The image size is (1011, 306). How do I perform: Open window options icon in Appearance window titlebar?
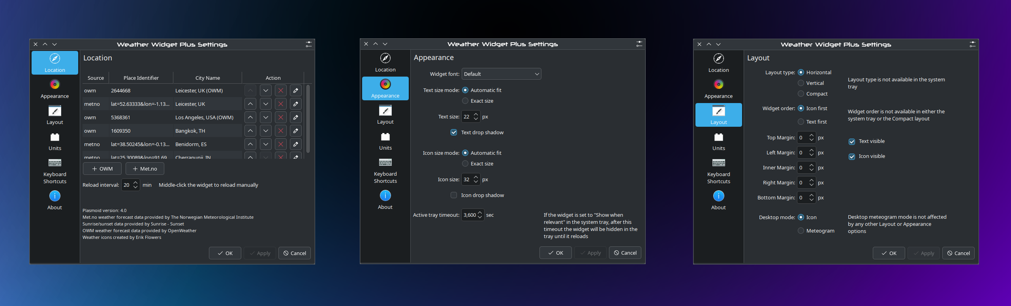point(639,44)
